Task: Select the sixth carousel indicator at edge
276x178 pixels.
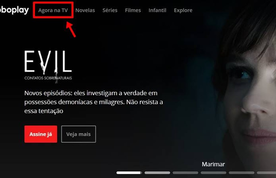Action: point(266,173)
